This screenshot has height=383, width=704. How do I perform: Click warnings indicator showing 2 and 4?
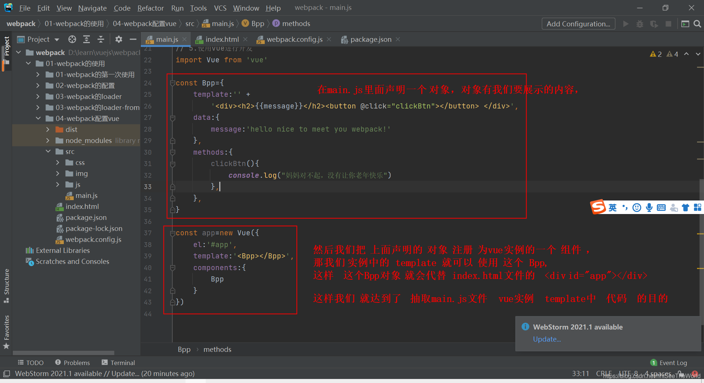click(664, 54)
